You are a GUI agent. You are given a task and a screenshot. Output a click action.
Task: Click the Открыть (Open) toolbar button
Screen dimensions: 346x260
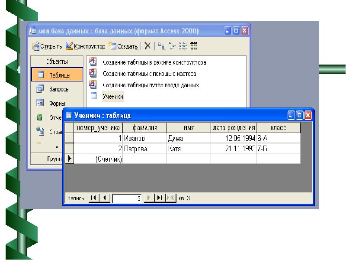[47, 46]
